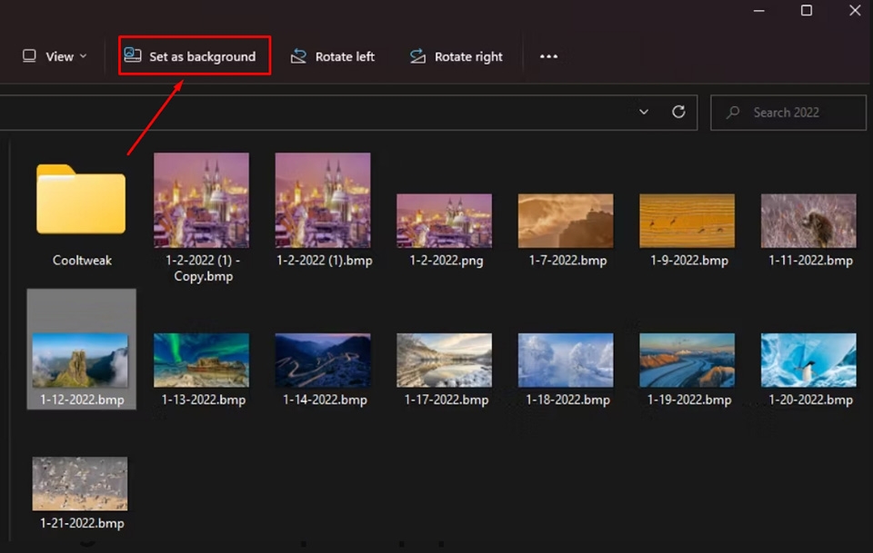This screenshot has width=873, height=553.
Task: Click the Set as background toolbar command
Action: pos(194,55)
